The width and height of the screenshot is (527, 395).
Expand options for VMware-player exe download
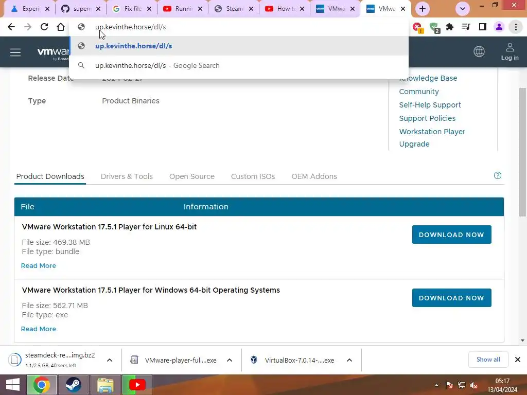[x=230, y=360]
